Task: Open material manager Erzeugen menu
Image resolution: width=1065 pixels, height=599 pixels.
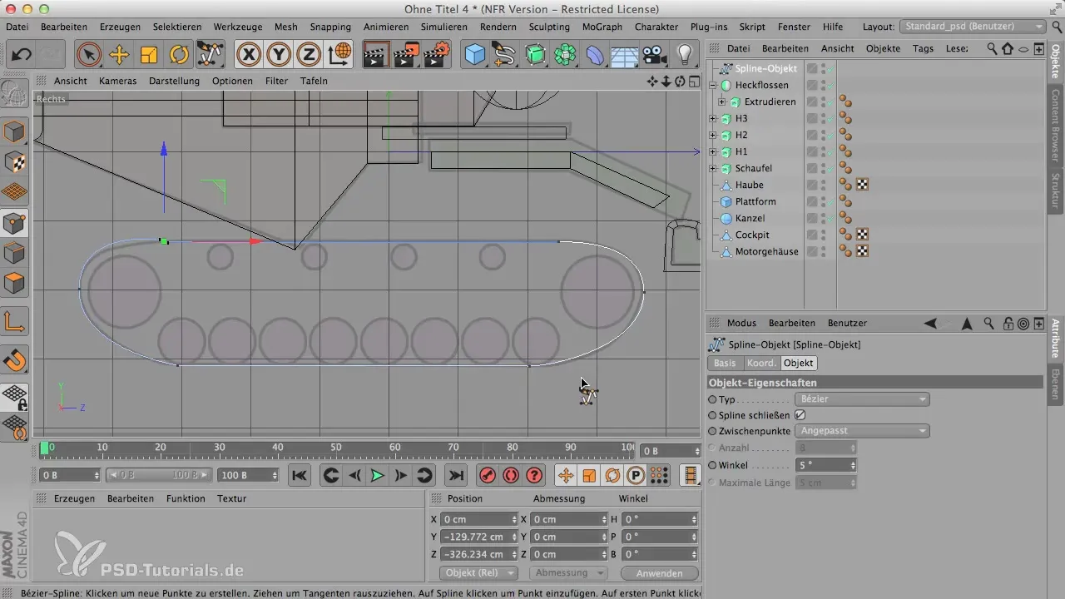Action: pyautogui.click(x=74, y=498)
